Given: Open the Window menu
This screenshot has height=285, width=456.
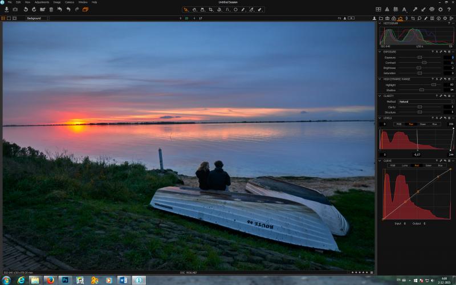Looking at the screenshot, I should [83, 2].
